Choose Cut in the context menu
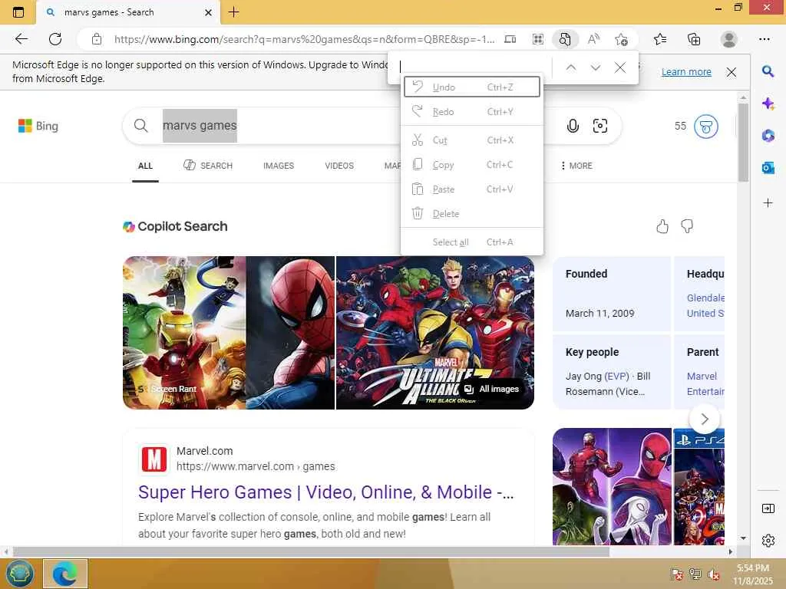Viewport: 786px width, 589px height. click(x=472, y=140)
